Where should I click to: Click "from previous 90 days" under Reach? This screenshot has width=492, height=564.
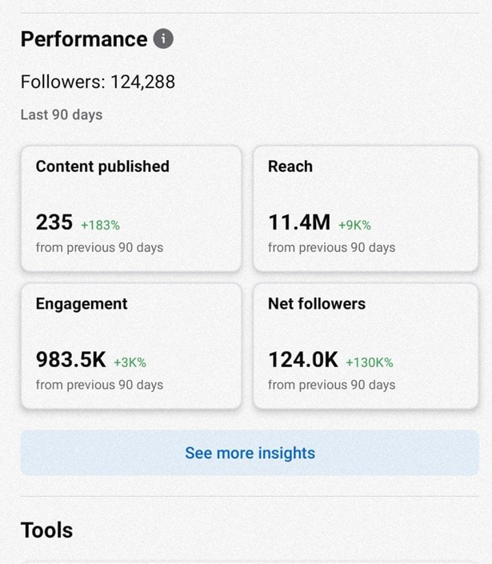(x=331, y=247)
